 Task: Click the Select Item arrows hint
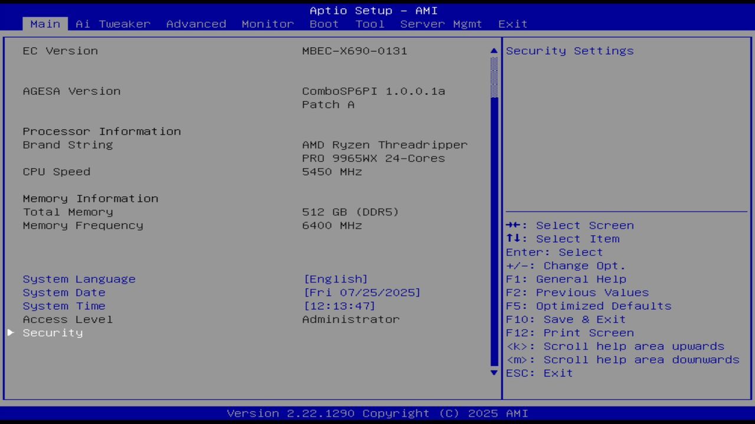[563, 239]
